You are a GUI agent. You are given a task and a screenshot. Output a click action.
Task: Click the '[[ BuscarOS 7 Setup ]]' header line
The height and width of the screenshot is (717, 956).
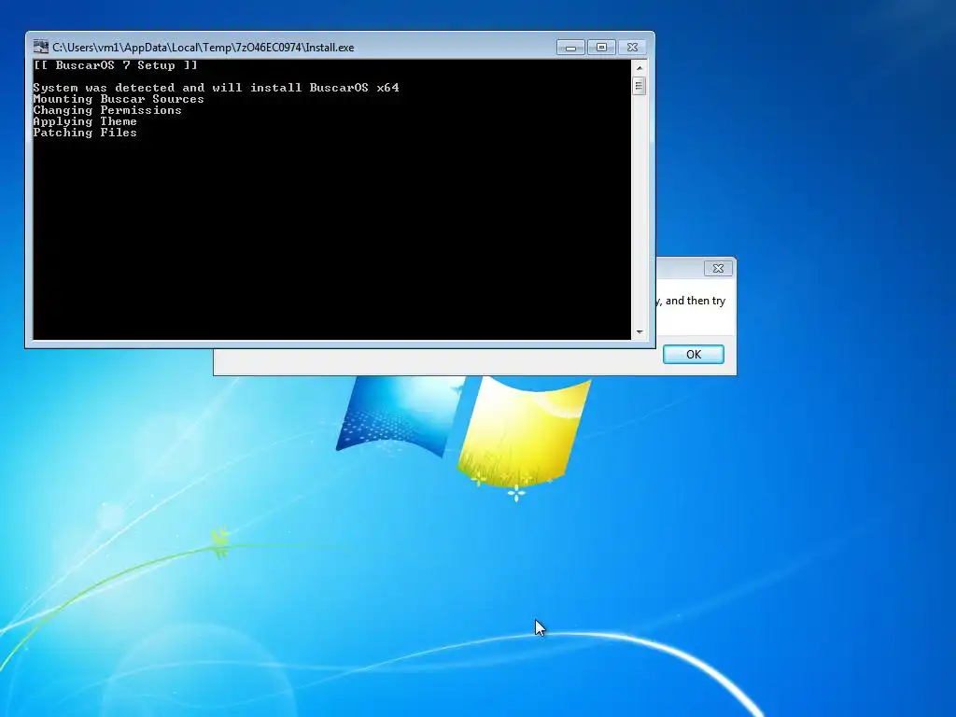[x=115, y=65]
